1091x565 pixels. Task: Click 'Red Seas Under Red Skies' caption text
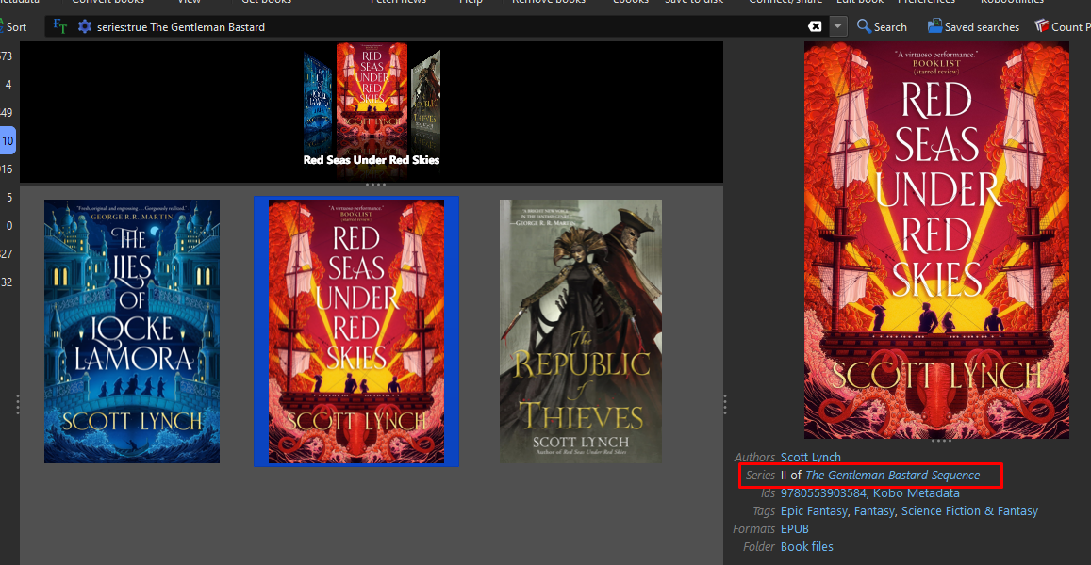tap(372, 160)
